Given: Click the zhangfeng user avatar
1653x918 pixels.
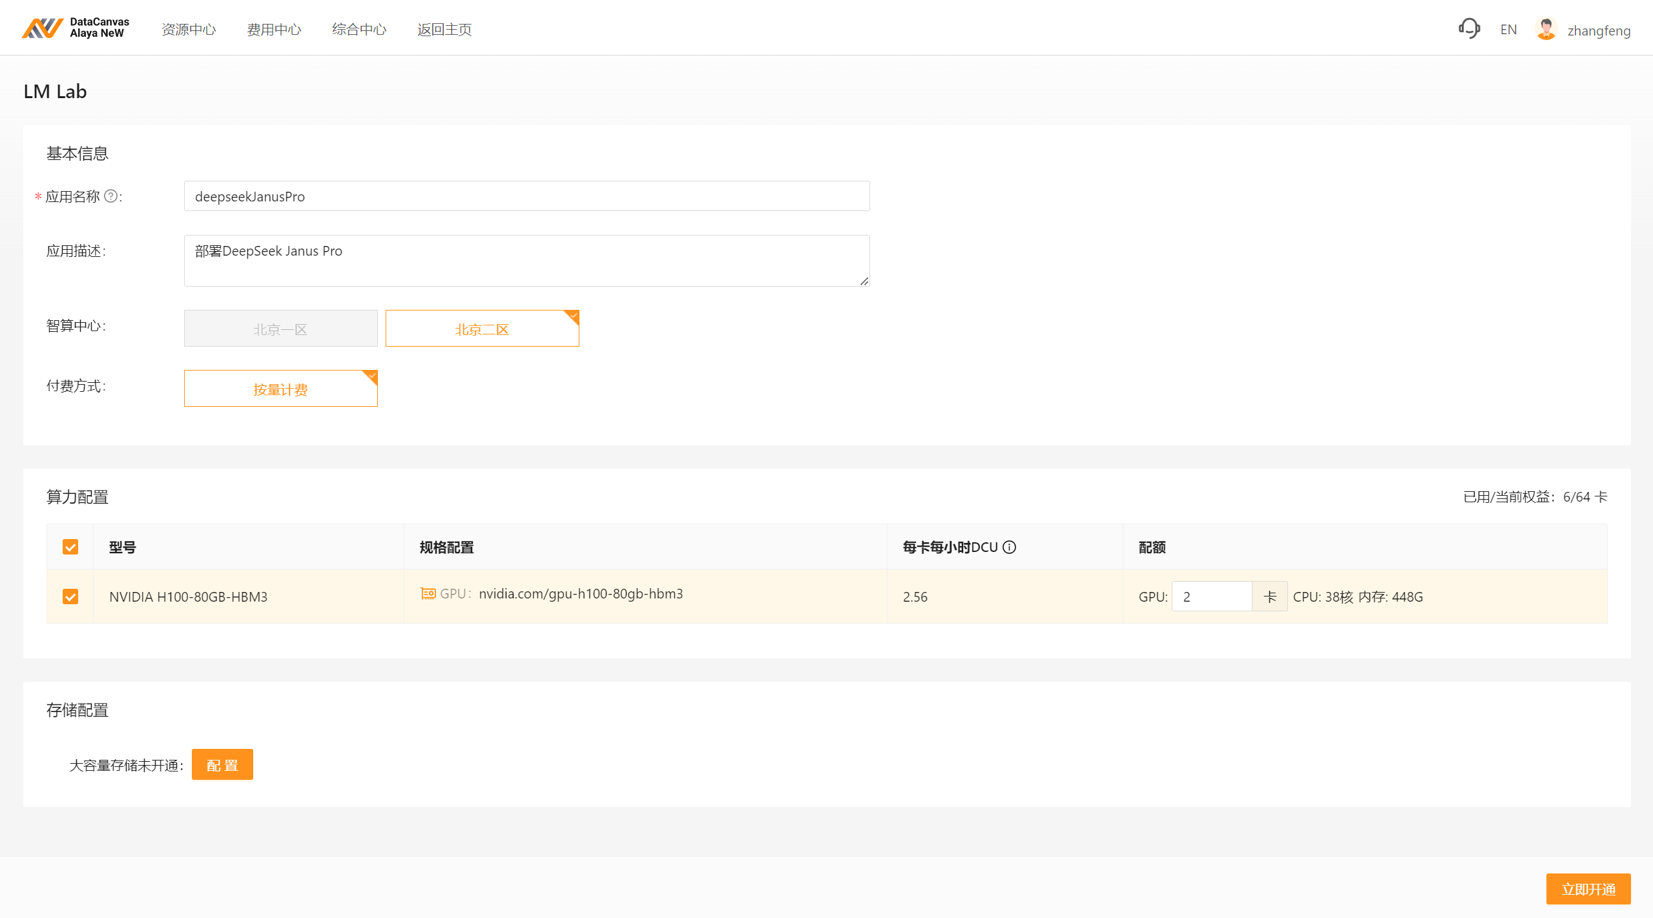Looking at the screenshot, I should (1546, 30).
